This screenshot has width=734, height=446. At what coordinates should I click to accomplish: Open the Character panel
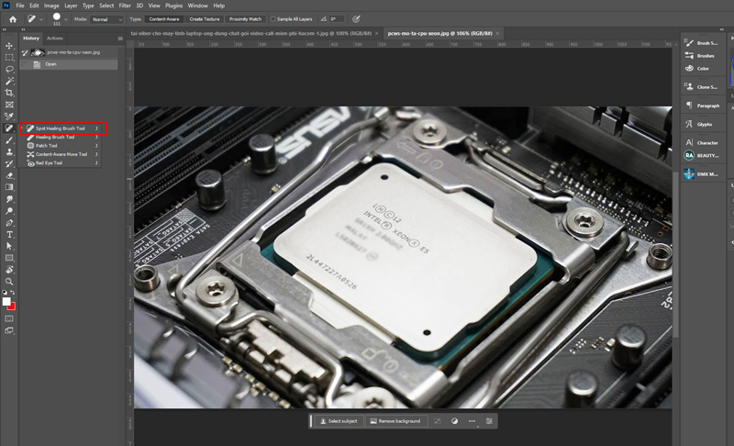(x=701, y=143)
